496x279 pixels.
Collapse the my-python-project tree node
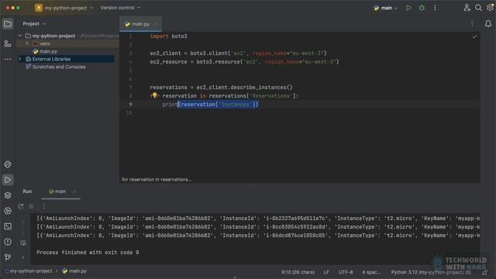(20, 36)
